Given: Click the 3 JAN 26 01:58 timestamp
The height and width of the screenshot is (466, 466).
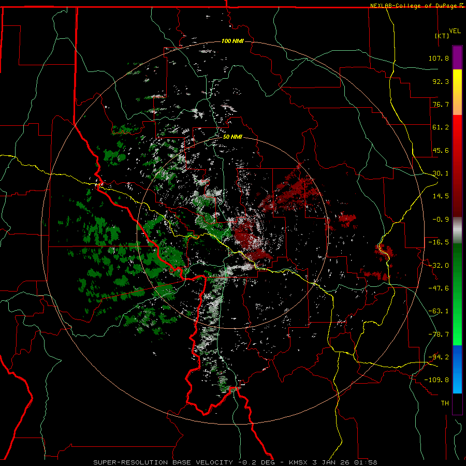Looking at the screenshot, I should tap(345, 462).
